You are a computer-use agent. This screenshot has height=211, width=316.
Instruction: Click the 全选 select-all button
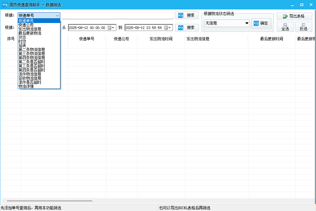285,27
